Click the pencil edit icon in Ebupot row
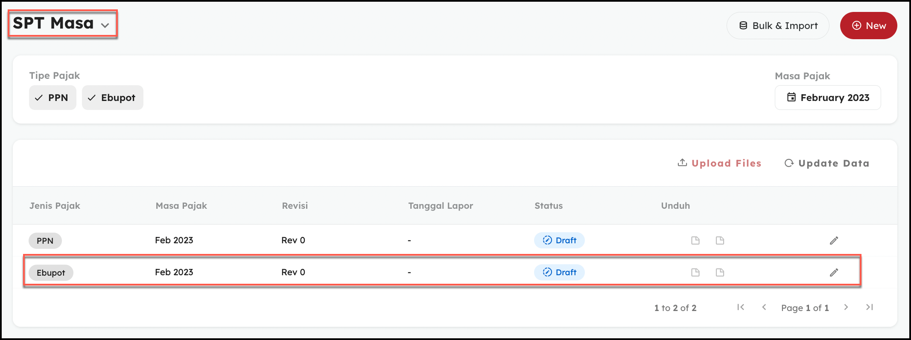Viewport: 911px width, 340px height. click(834, 273)
